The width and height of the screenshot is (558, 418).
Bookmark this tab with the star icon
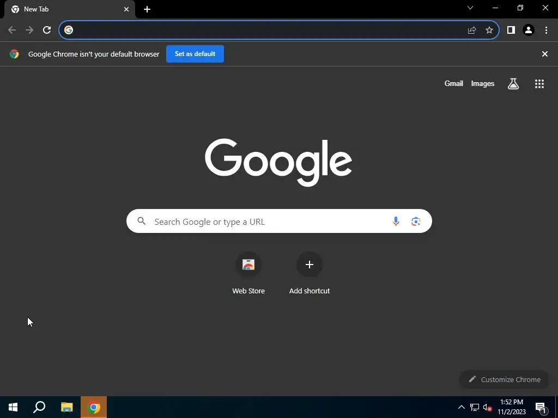click(x=489, y=30)
